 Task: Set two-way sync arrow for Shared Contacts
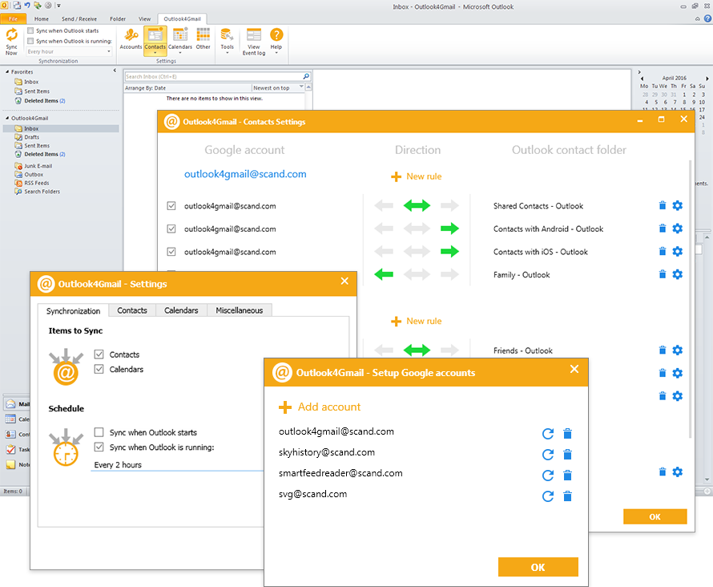(x=417, y=206)
